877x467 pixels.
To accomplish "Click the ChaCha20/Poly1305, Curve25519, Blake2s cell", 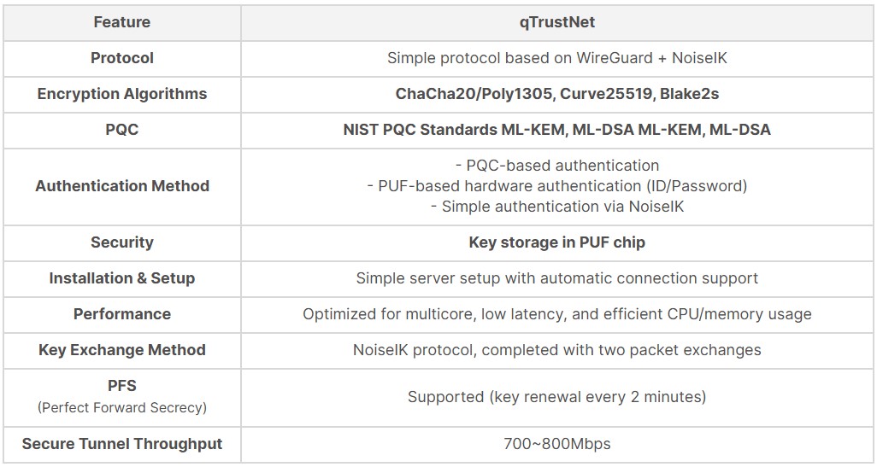I will [x=556, y=94].
